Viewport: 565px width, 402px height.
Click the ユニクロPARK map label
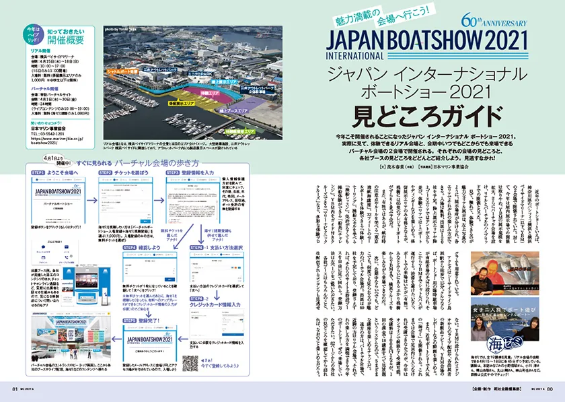tap(200, 73)
